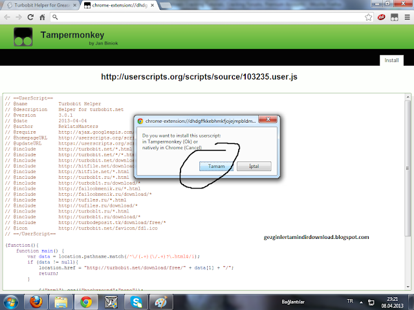The width and height of the screenshot is (414, 310).
Task: Open the browser home page
Action: pos(42,17)
